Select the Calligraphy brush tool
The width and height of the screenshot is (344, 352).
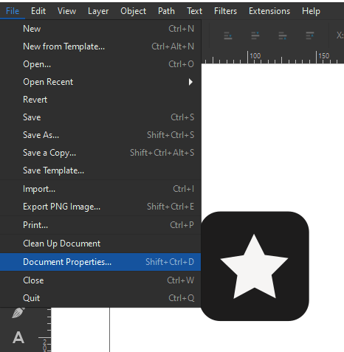pos(18,313)
